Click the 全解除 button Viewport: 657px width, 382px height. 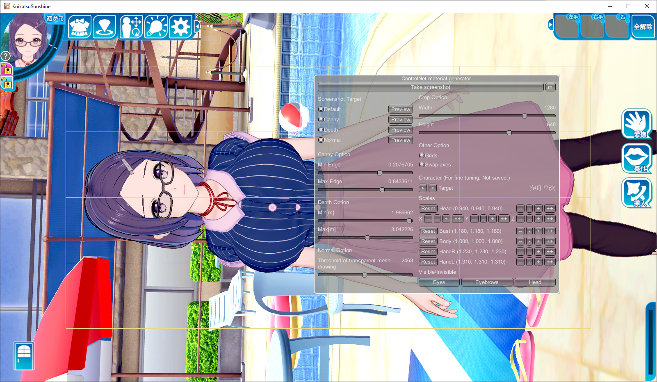643,27
